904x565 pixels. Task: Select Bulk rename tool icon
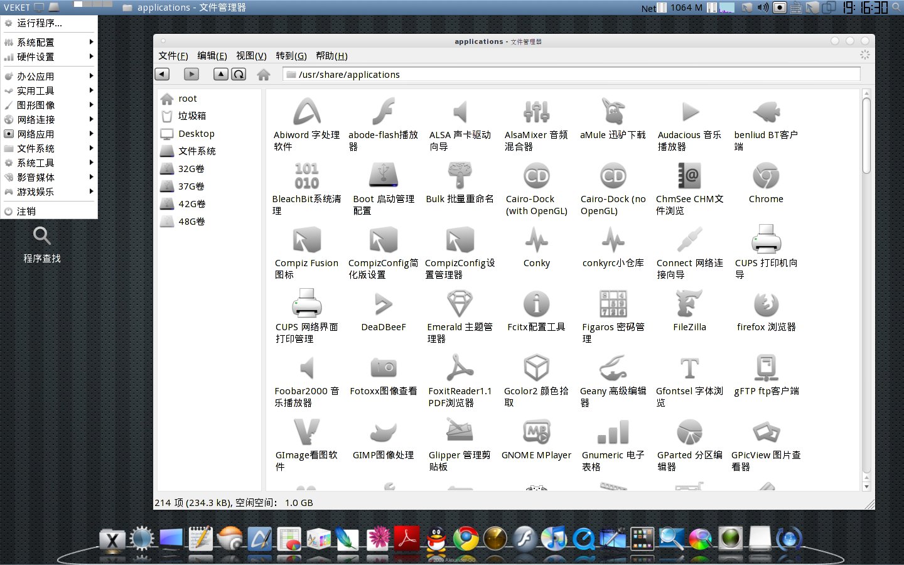[x=460, y=176]
